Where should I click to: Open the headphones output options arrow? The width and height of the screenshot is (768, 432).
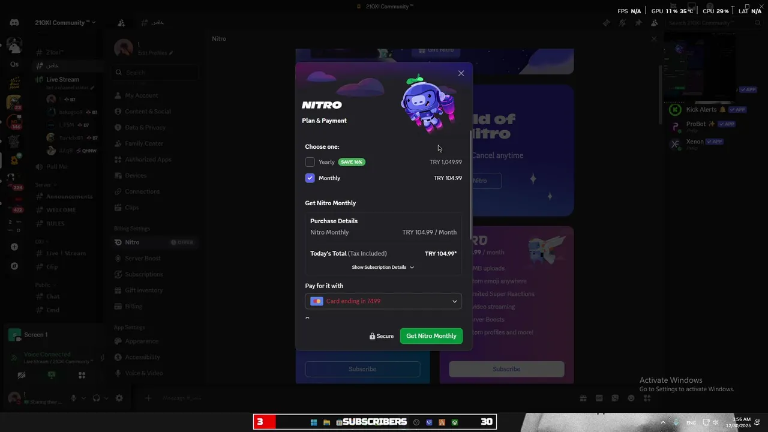click(x=107, y=398)
